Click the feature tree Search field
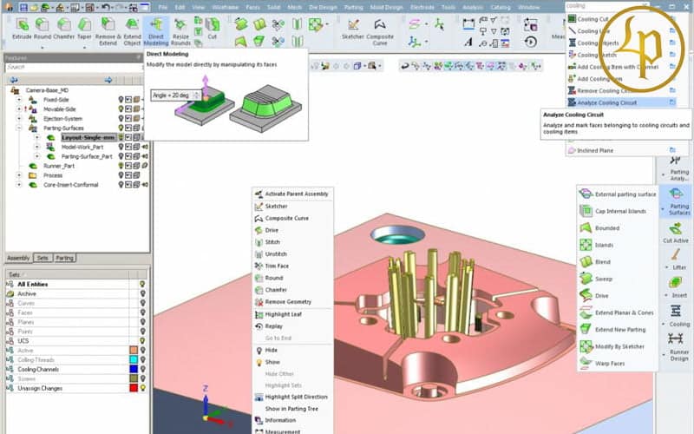Screen dimensions: 694x434 click(73, 68)
